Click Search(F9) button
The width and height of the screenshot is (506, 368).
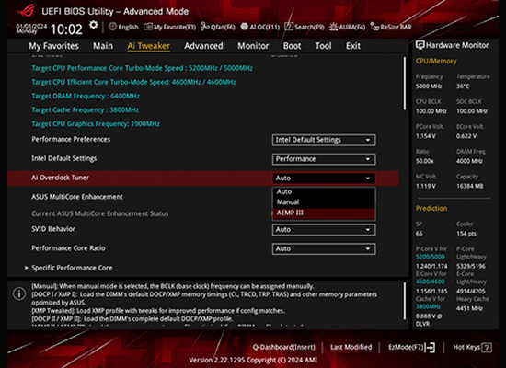tap(305, 27)
